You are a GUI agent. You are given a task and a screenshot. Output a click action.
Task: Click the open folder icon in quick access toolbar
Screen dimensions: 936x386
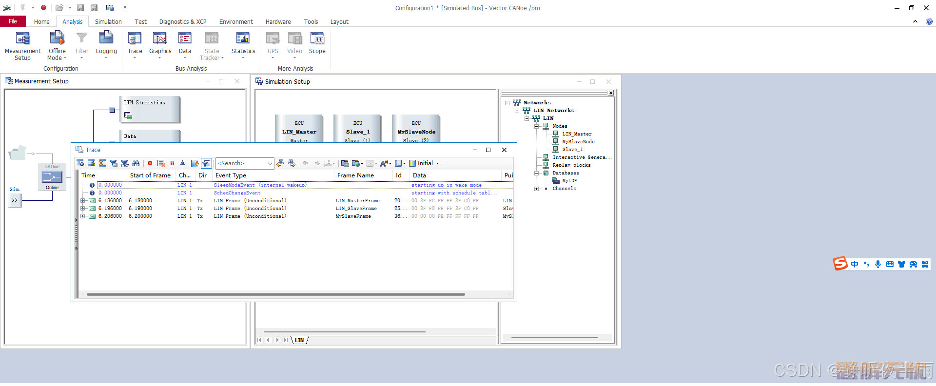[x=59, y=8]
